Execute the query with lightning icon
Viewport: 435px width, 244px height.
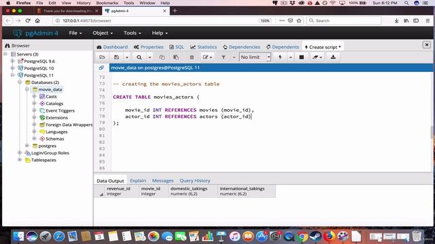tap(280, 57)
